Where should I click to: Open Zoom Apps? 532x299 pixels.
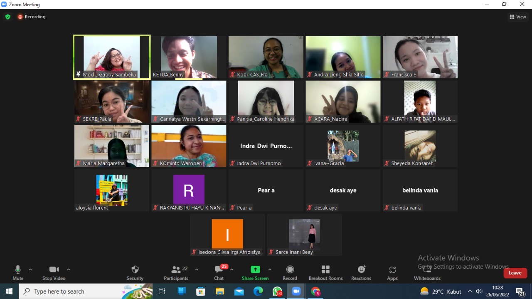click(392, 273)
